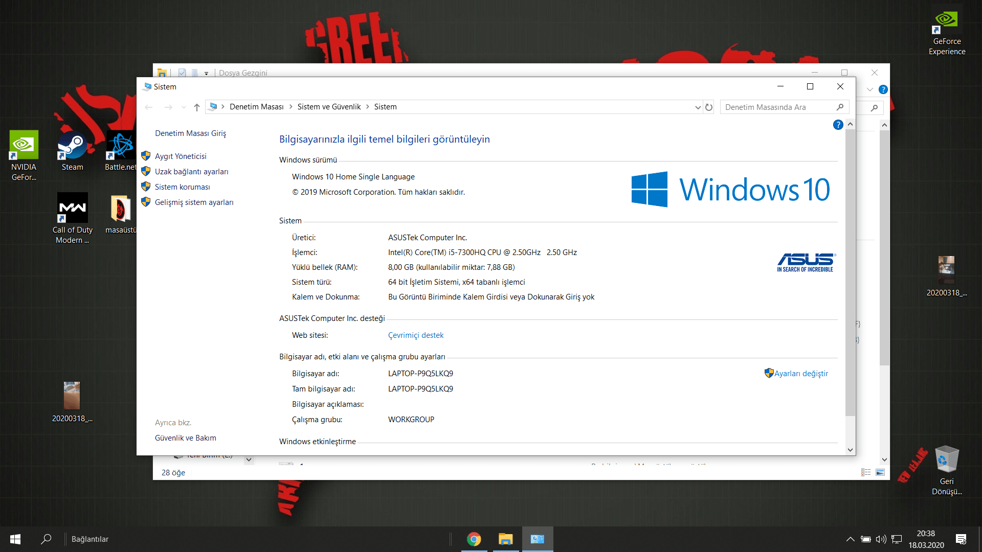The width and height of the screenshot is (982, 552).
Task: Click the up arrow navigation button
Action: [197, 107]
